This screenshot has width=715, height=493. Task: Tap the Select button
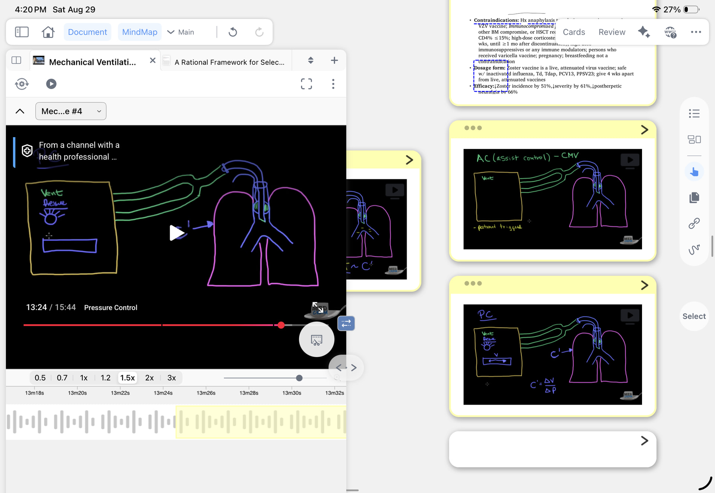(694, 316)
